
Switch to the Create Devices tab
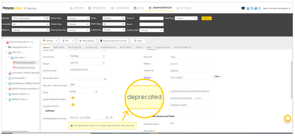click(x=108, y=47)
